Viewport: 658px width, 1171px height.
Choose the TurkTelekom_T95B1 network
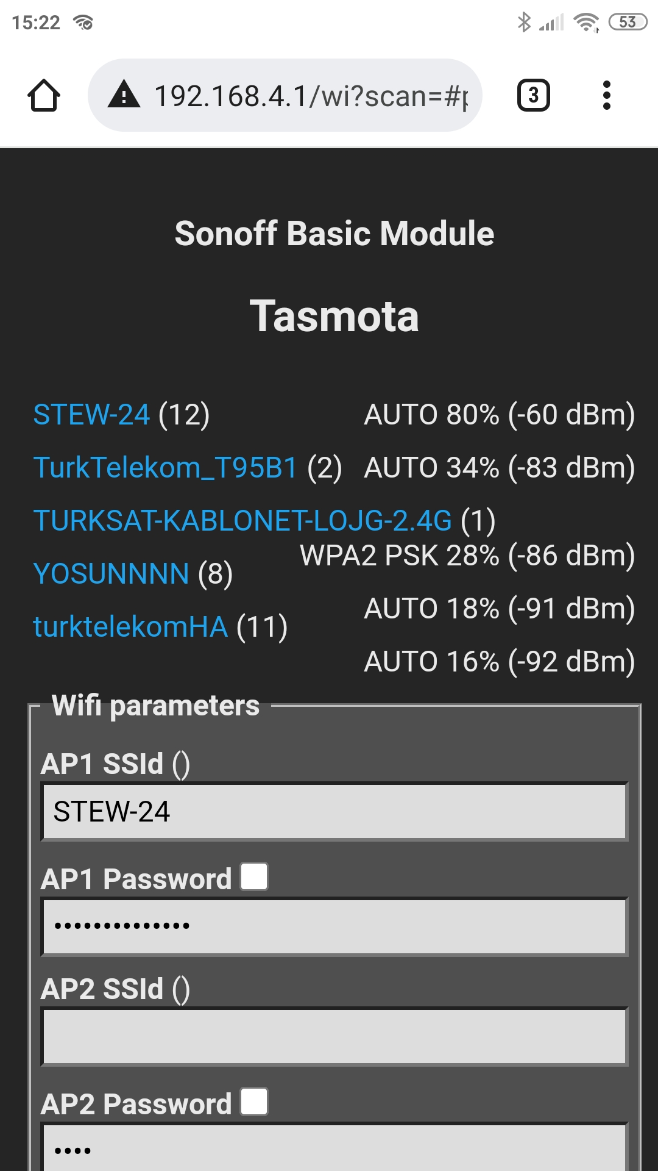click(165, 468)
